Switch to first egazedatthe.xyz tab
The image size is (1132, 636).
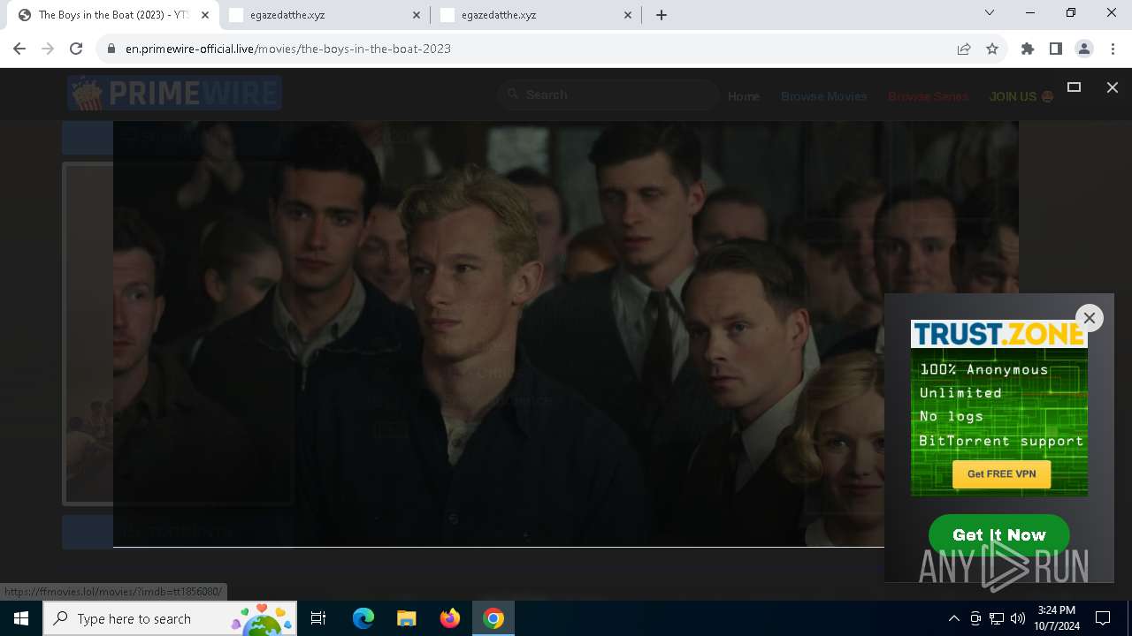tap(325, 15)
